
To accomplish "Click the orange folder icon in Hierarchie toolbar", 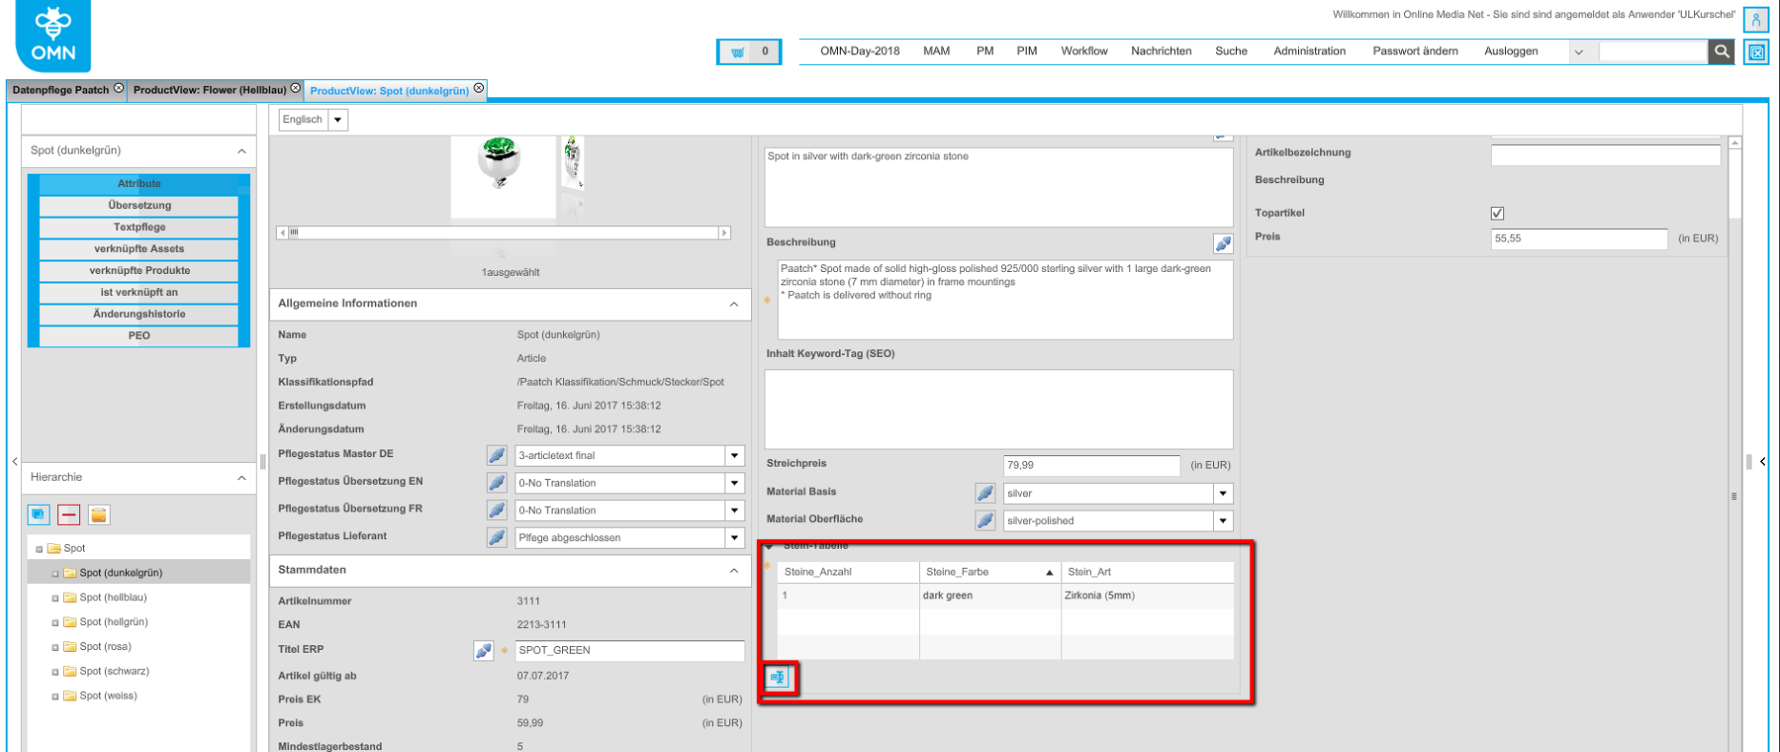I will pos(98,515).
